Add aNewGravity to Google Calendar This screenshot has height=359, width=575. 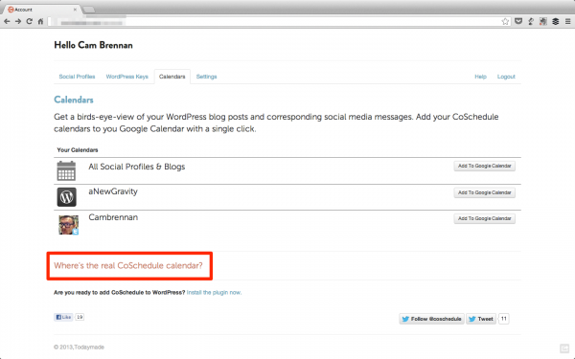[x=484, y=192]
